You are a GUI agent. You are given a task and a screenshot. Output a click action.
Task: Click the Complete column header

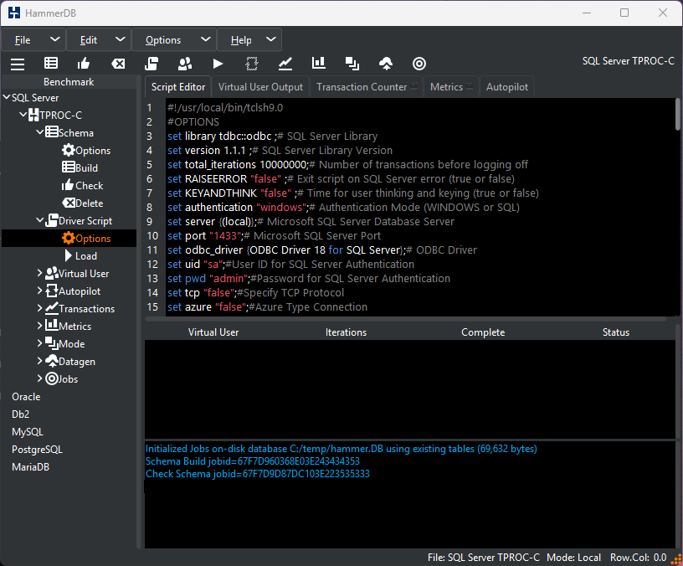[483, 332]
